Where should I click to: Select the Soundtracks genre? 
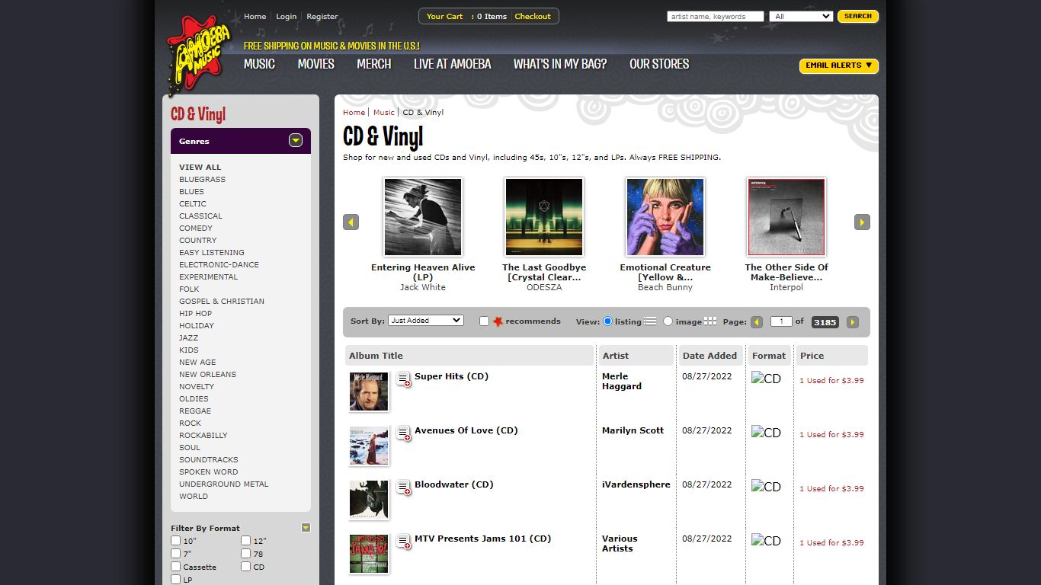point(209,459)
